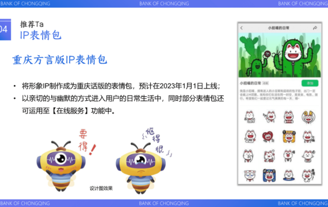
Task: Select the cat sticker with question mark
Action: click(x=269, y=156)
